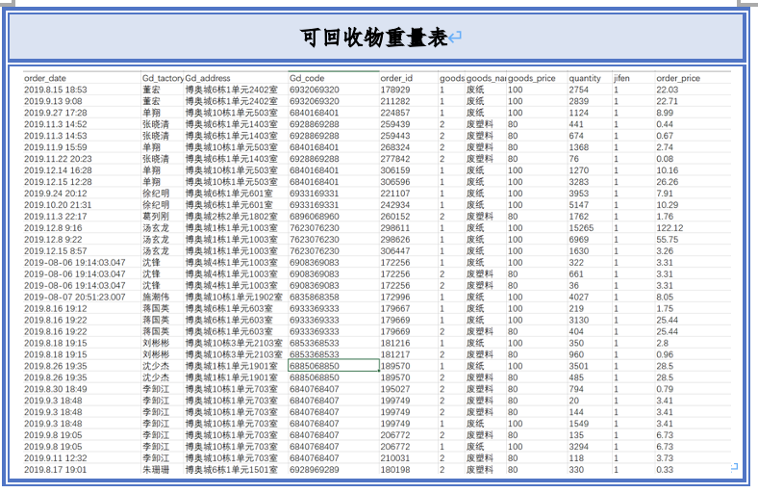
Task: Select the order_id header cell
Action: (396, 78)
